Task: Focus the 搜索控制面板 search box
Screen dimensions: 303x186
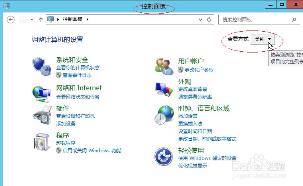Action: point(259,20)
